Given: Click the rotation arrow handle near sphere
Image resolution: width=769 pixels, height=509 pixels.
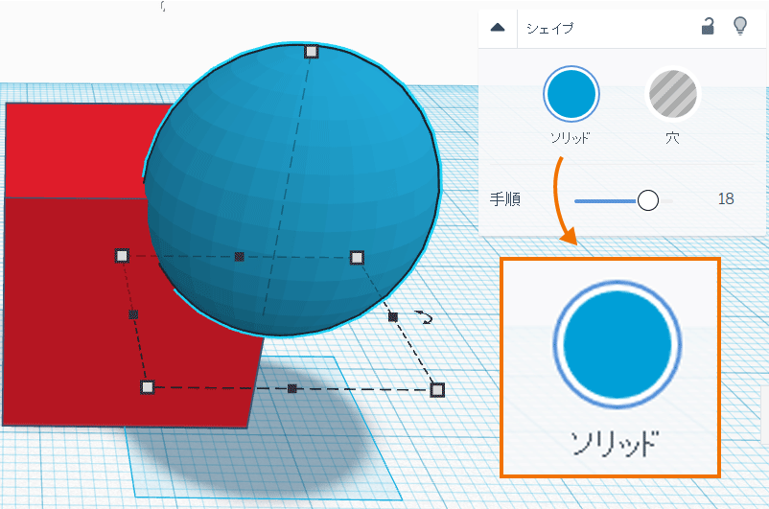Looking at the screenshot, I should 425,317.
